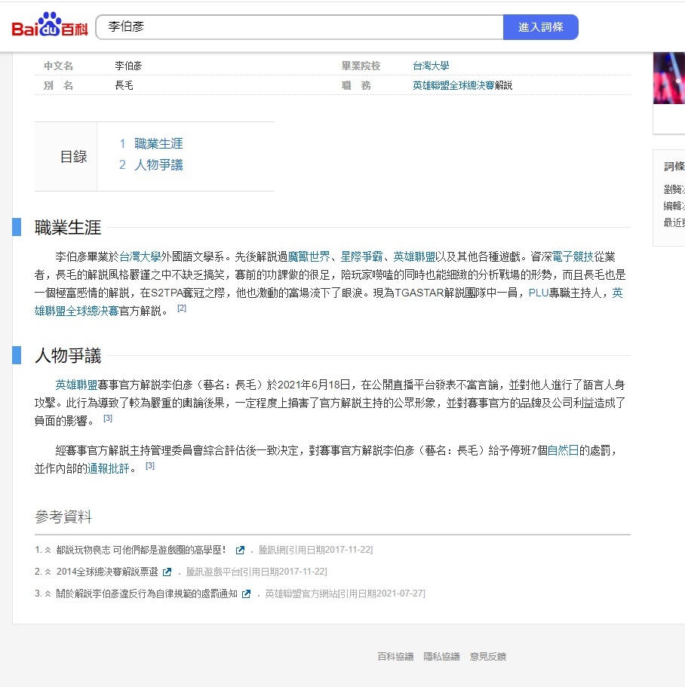Click the alias value 長毛
Viewport: 685px width, 687px height.
[x=124, y=85]
